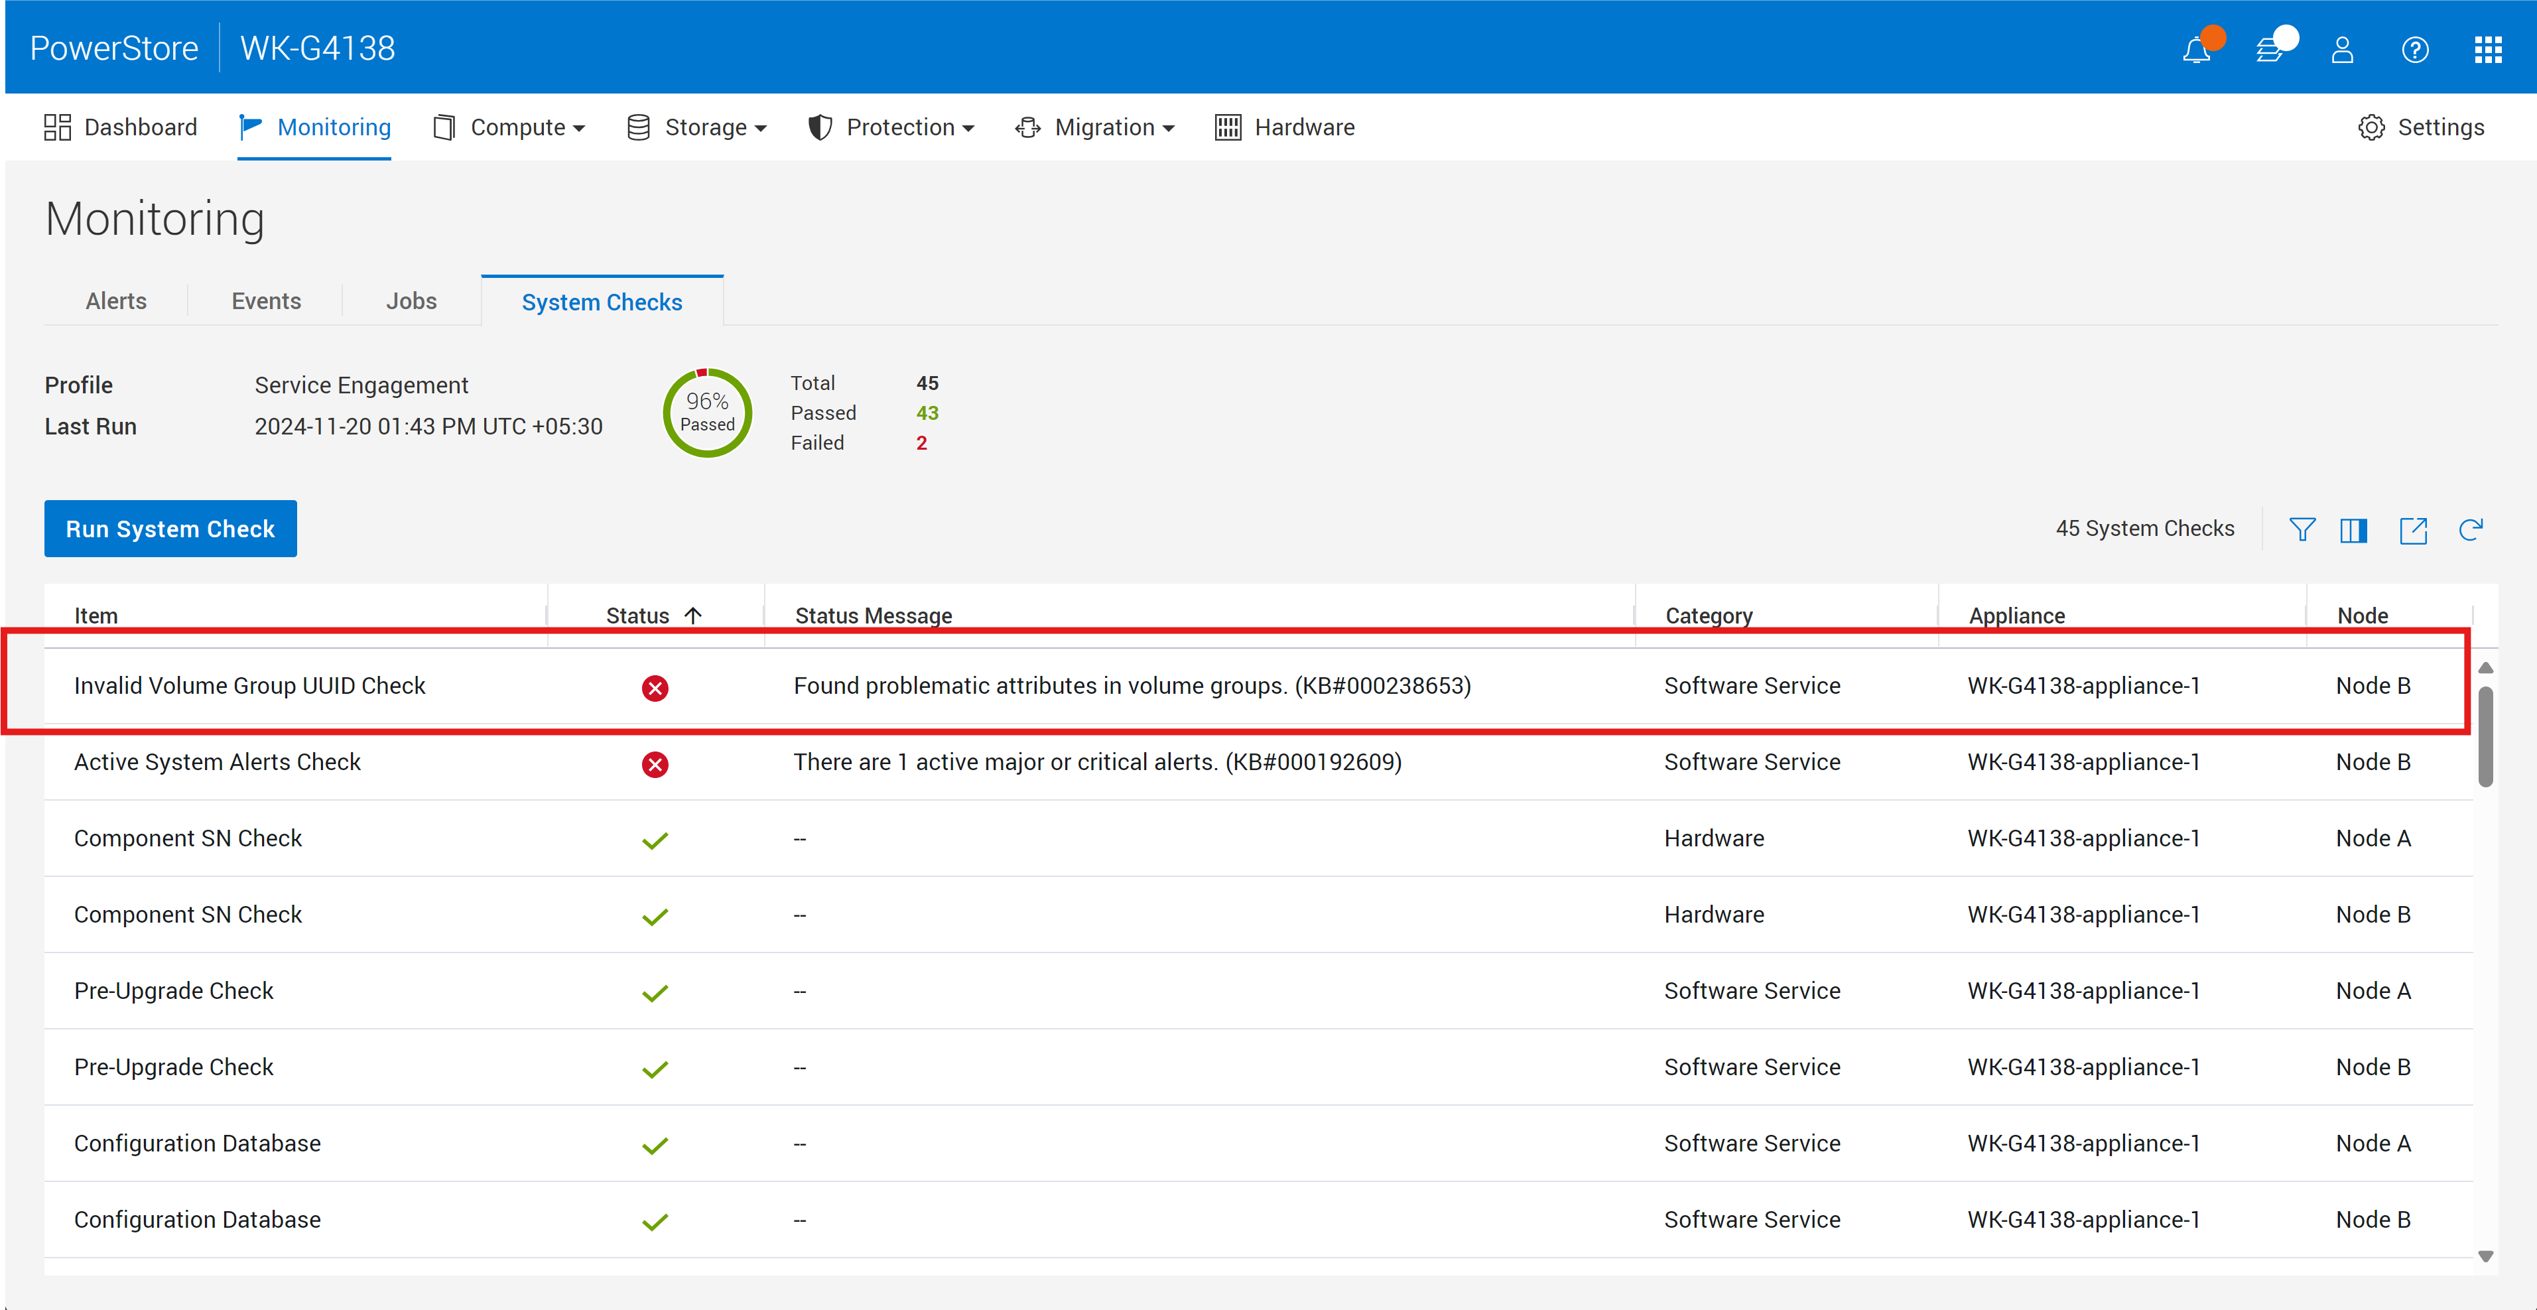The height and width of the screenshot is (1310, 2537).
Task: Click the help question mark icon
Action: tap(2415, 49)
